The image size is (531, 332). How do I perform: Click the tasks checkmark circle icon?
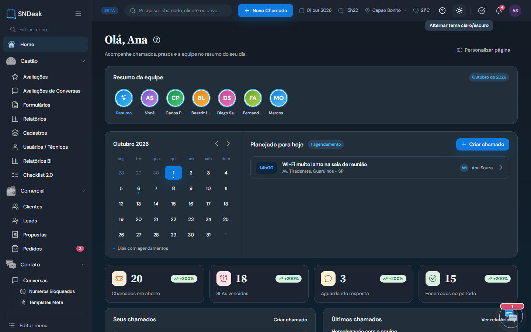coord(481,11)
